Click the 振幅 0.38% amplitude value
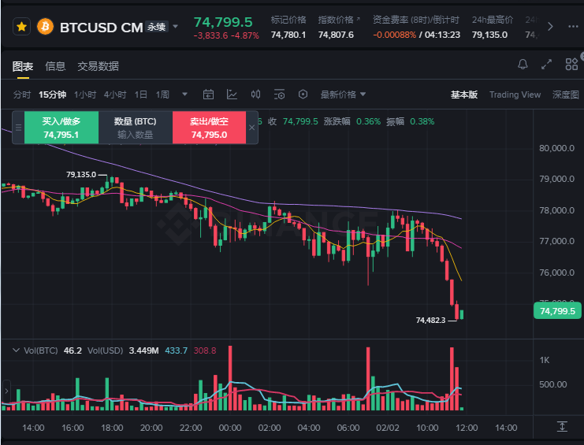The image size is (584, 445). (x=422, y=121)
